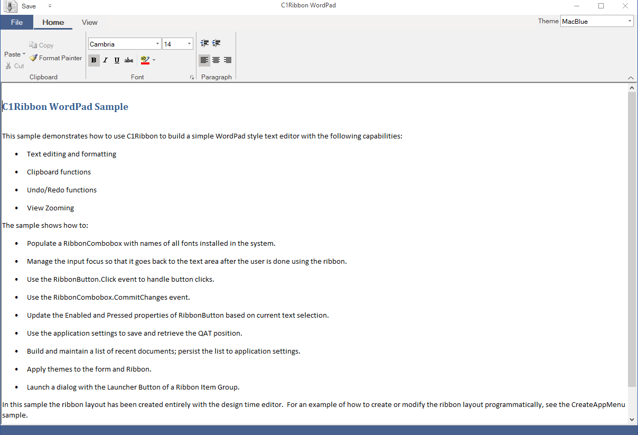Toggle Bold formatting

tap(93, 60)
